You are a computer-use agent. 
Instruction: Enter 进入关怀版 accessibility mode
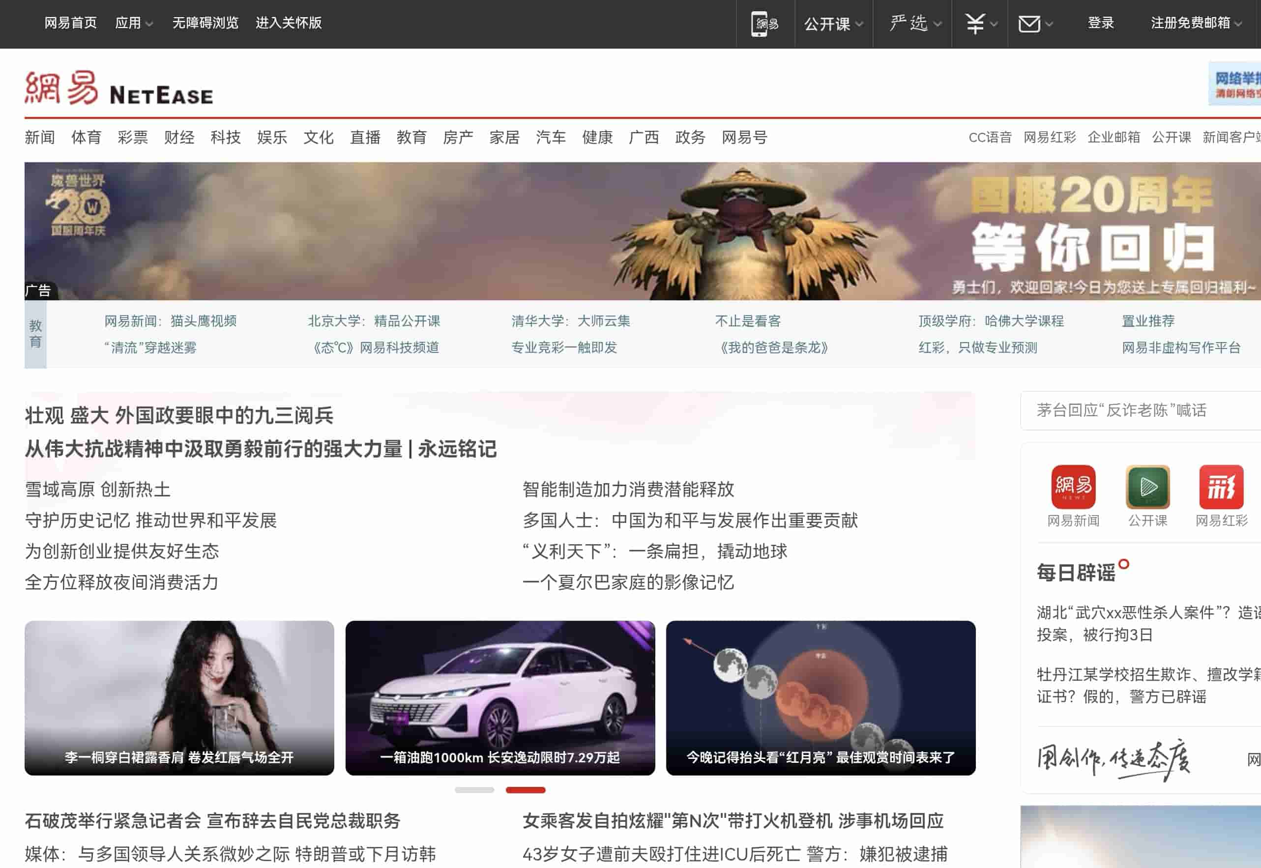click(x=288, y=24)
